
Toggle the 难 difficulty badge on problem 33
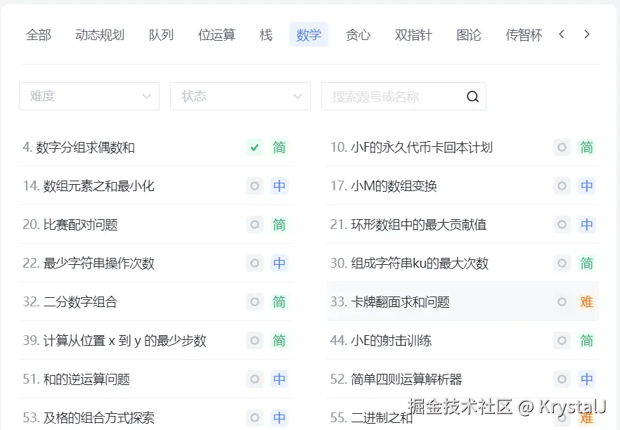587,302
